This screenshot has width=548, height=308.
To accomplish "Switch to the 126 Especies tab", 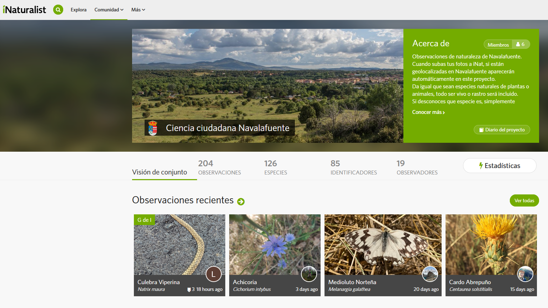I will click(276, 167).
